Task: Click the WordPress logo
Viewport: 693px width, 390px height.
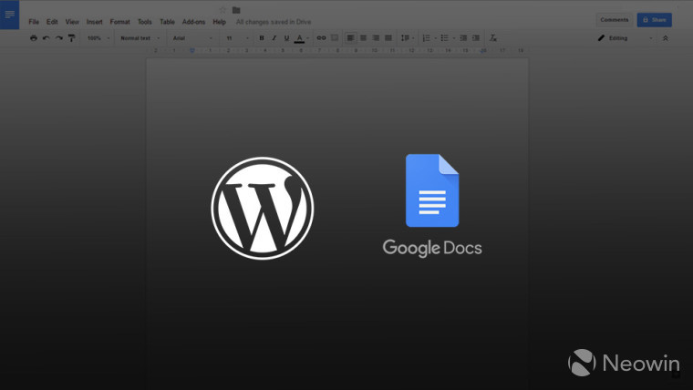Action: pyautogui.click(x=263, y=208)
